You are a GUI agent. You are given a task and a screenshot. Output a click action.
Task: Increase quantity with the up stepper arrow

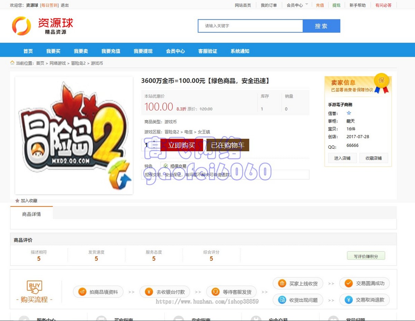point(154,141)
